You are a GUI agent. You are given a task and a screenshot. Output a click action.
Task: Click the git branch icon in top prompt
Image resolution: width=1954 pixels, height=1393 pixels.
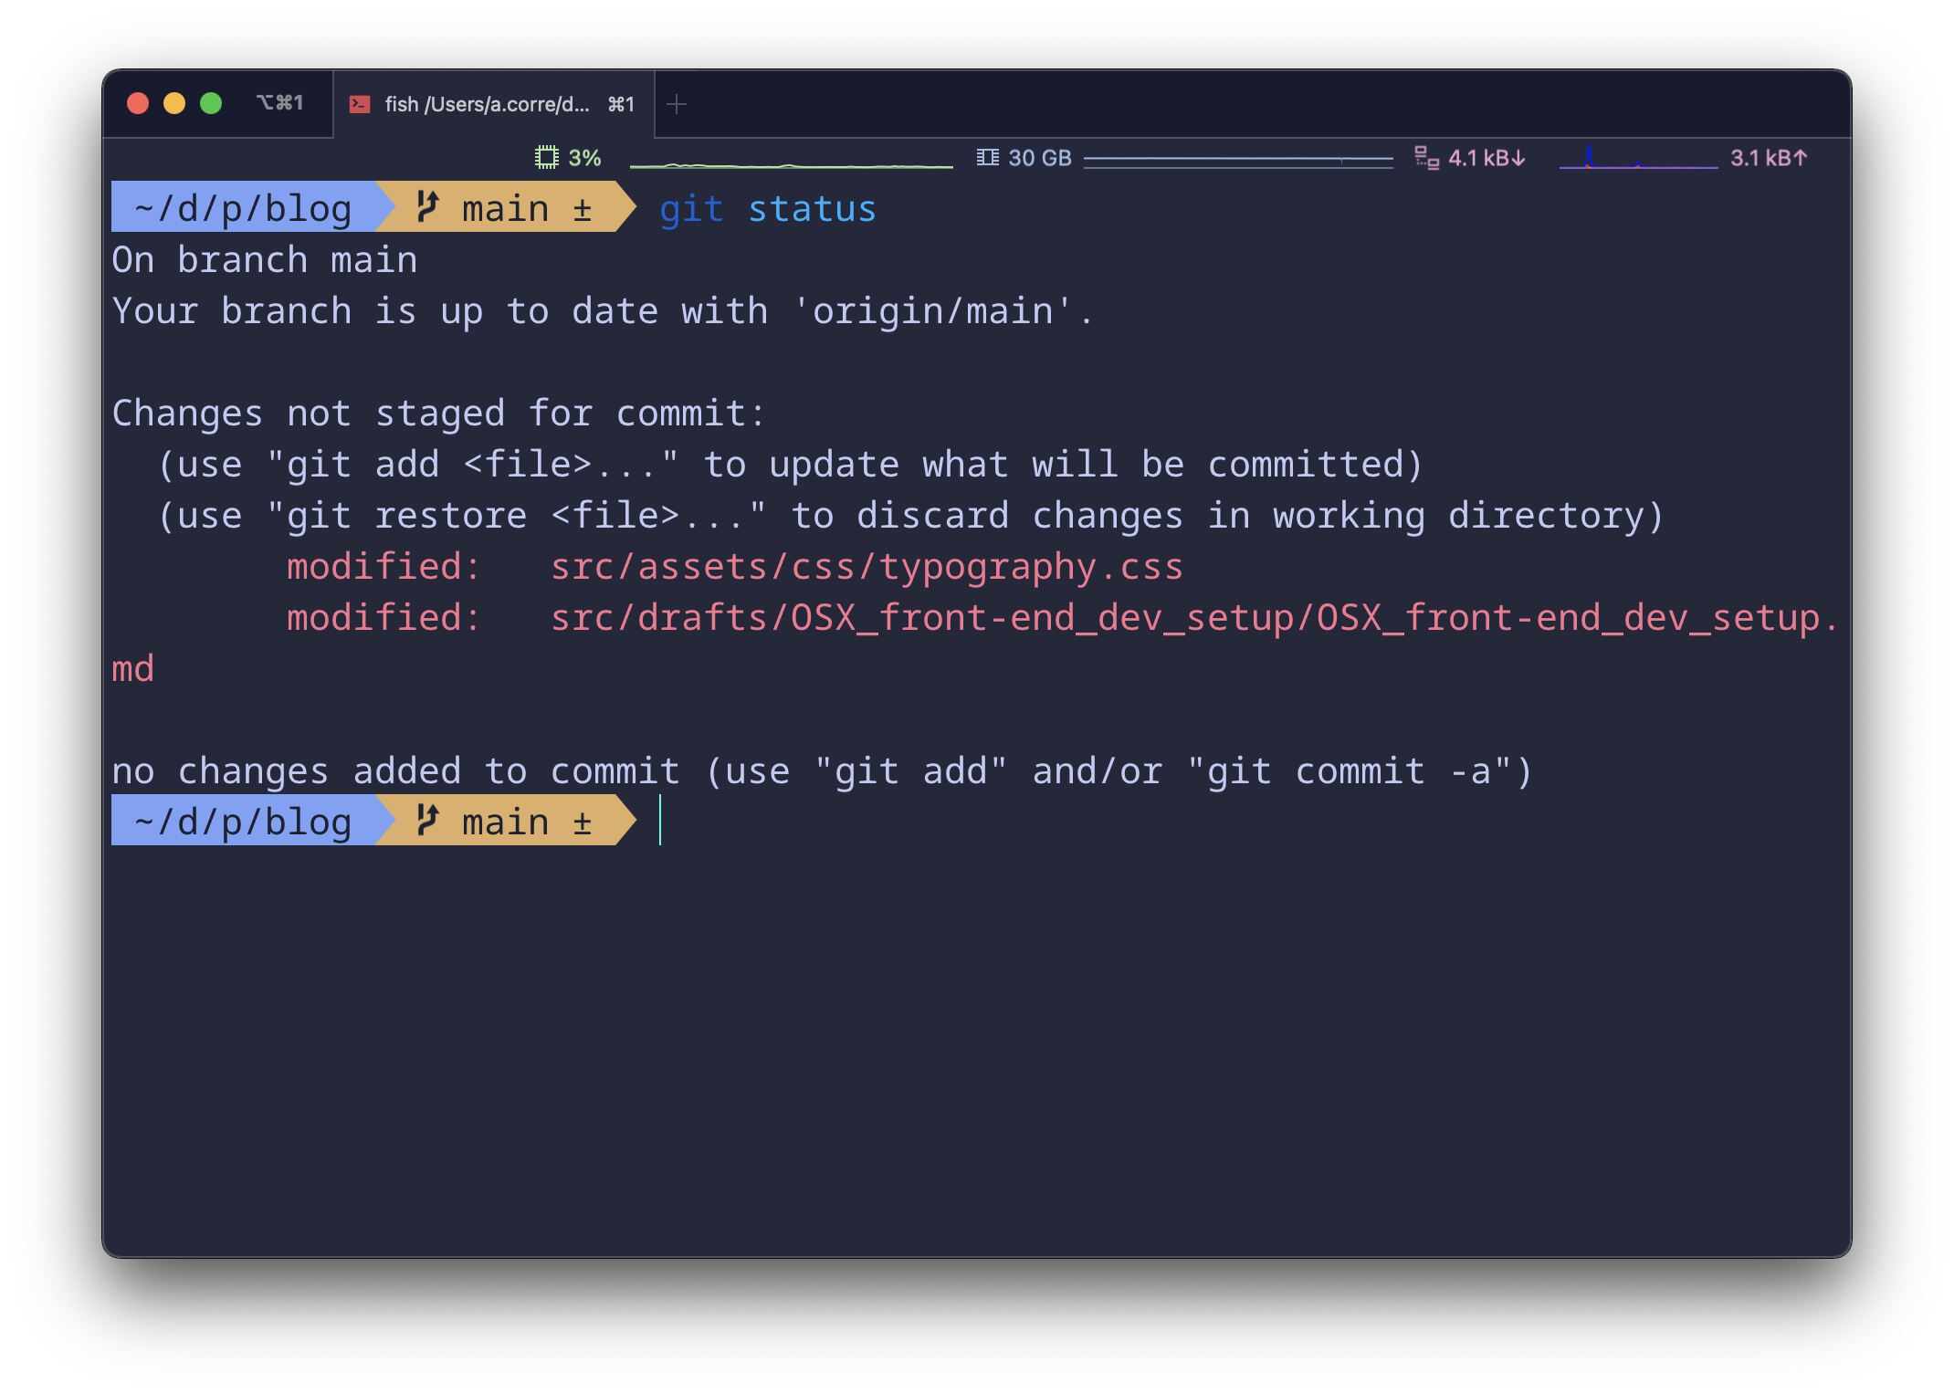[x=429, y=207]
